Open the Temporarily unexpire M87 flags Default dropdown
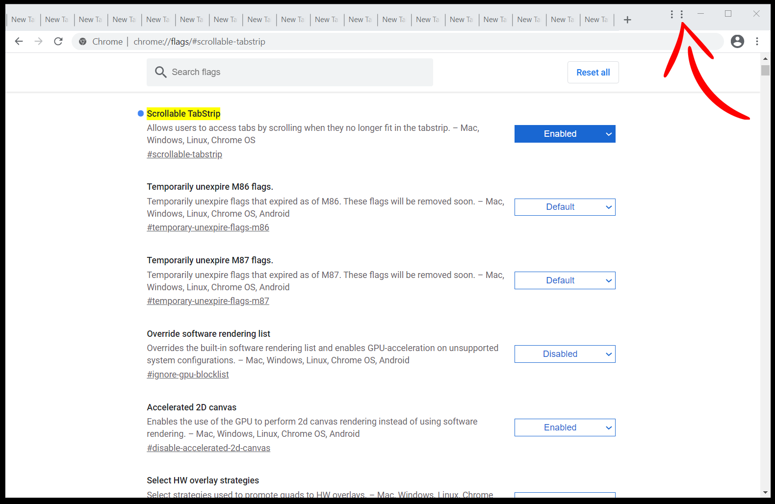775x504 pixels. [x=565, y=280]
